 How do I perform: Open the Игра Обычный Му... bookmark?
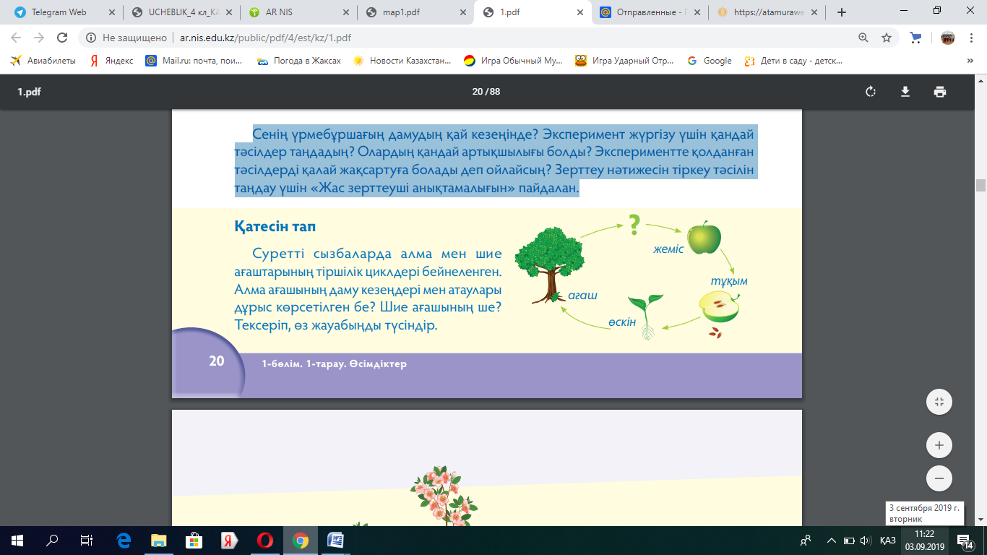[513, 61]
